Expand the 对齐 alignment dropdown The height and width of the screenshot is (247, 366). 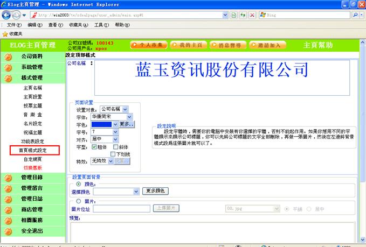coord(114,139)
